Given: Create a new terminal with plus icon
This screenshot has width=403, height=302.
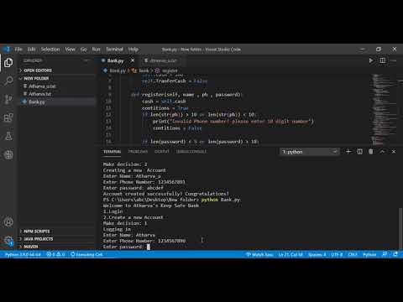Looking at the screenshot, I should click(348, 152).
